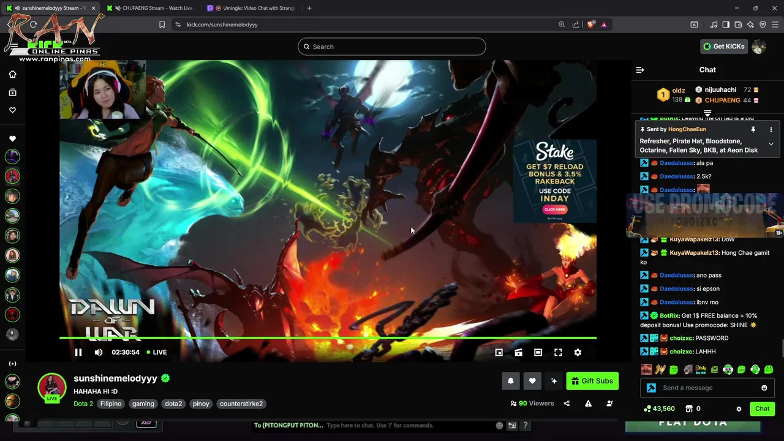Image resolution: width=784 pixels, height=441 pixels.
Task: Click in Send a message field
Action: (x=707, y=388)
